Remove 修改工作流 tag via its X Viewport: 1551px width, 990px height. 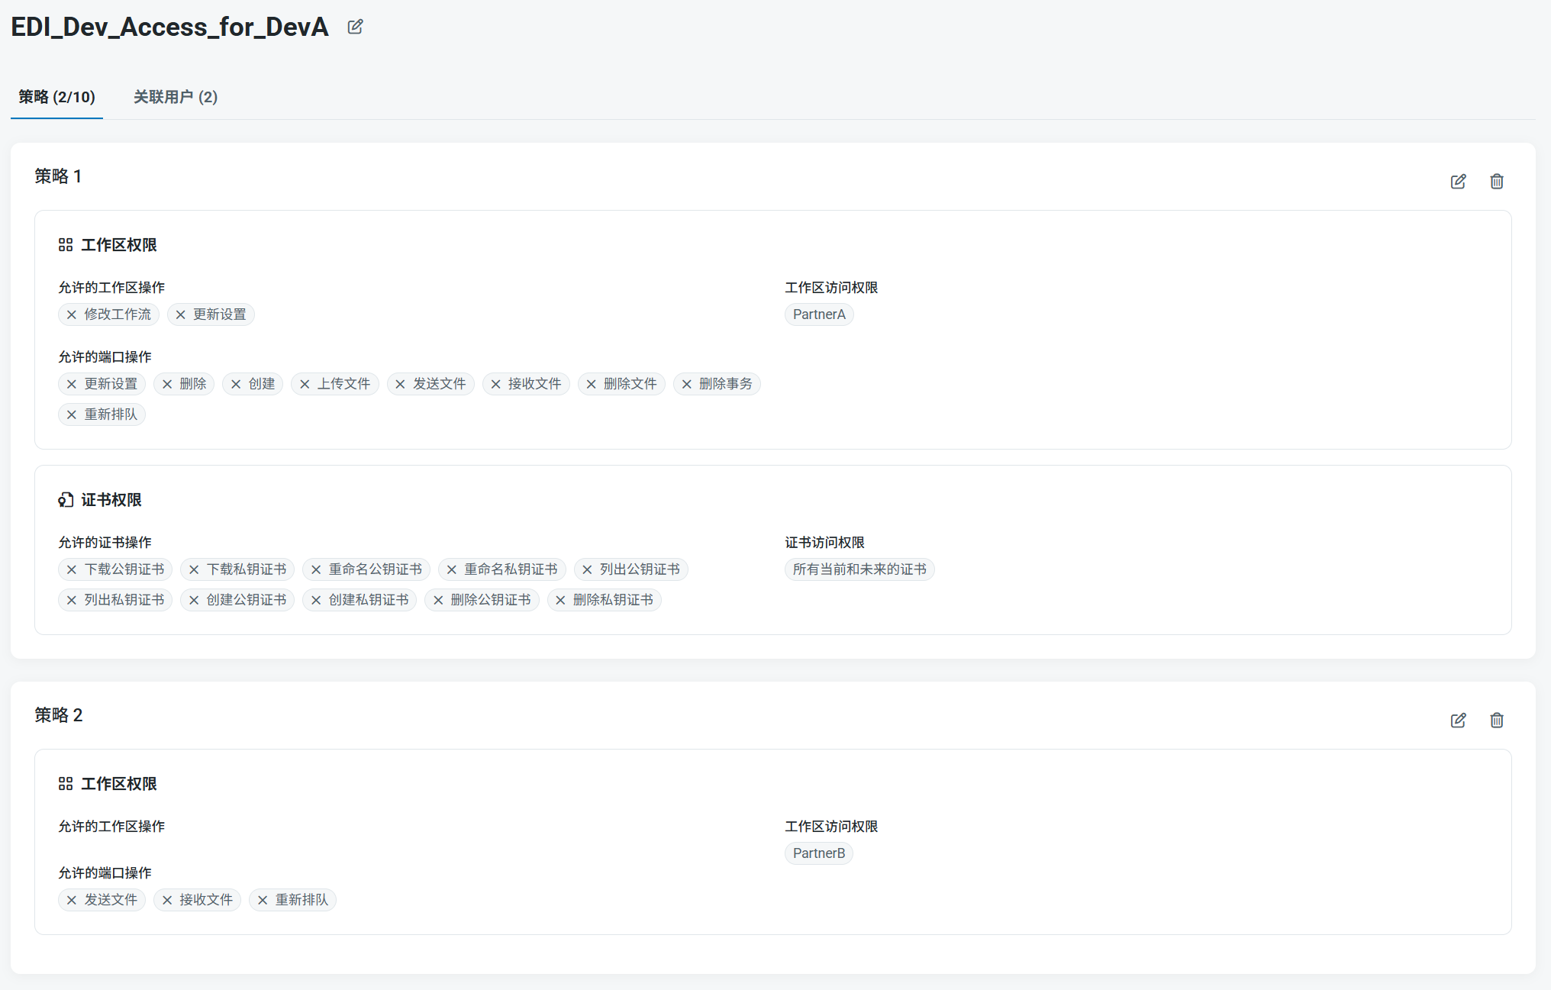click(72, 314)
